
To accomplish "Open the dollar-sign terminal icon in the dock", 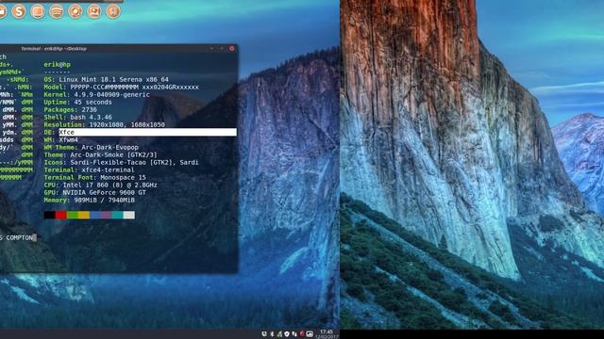I will coord(113,11).
